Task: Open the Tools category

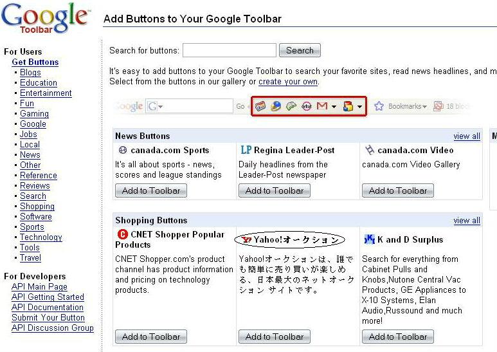Action: (30, 247)
